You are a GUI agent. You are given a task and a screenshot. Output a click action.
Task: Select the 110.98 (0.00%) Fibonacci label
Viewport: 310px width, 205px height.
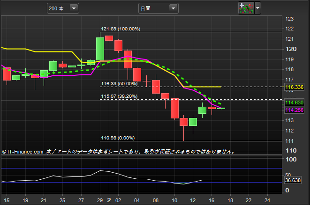point(118,138)
